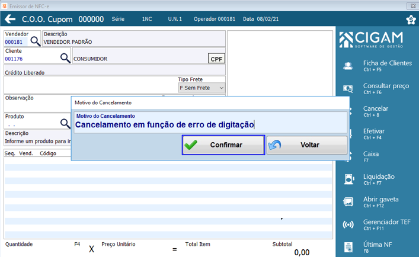
Task: Select Gerenciador TEF in the sidebar
Action: (386, 224)
